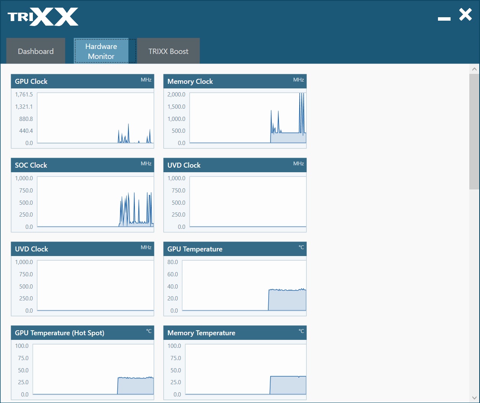Image resolution: width=480 pixels, height=403 pixels.
Task: Click the TRIXX logo
Action: pyautogui.click(x=43, y=17)
